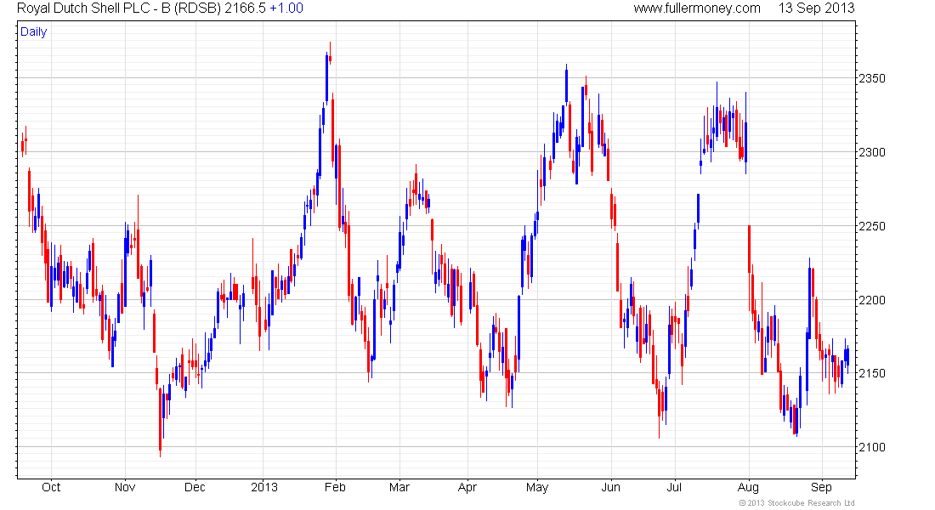This screenshot has width=935, height=510.
Task: Click the 'Dec' month axis label
Action: pos(195,487)
